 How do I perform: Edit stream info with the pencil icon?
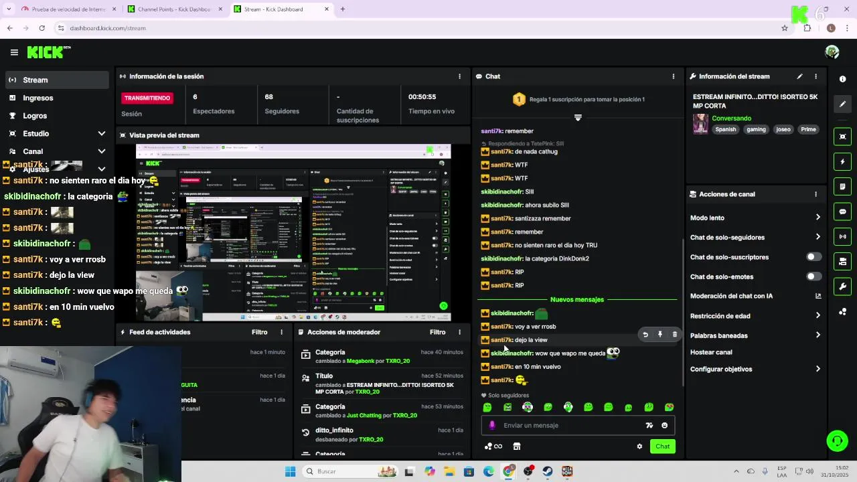(x=799, y=76)
